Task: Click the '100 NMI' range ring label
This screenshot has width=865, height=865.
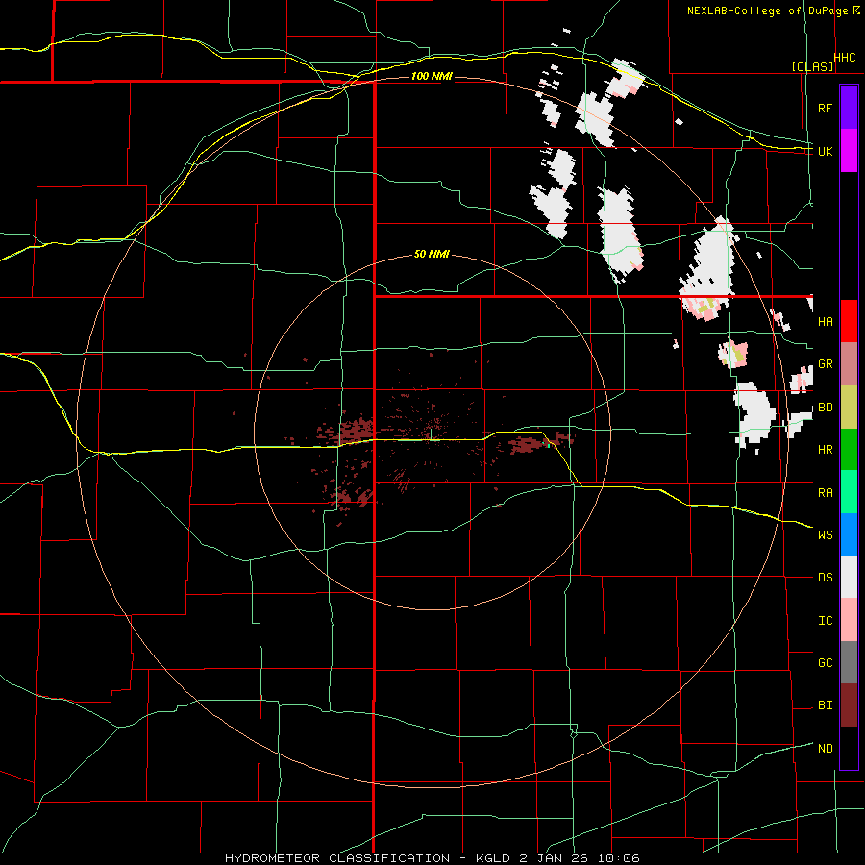Action: [432, 76]
